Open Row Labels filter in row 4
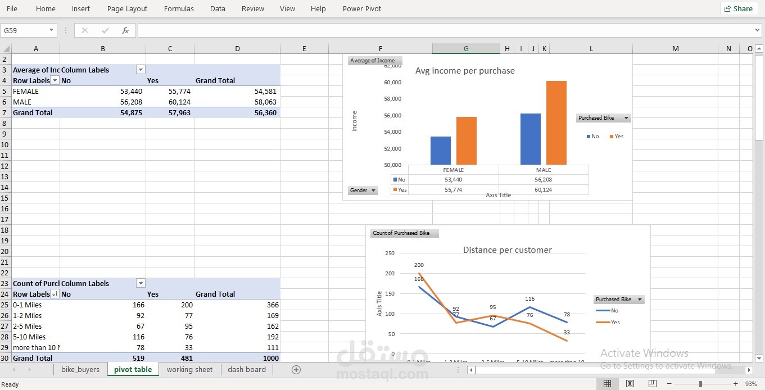This screenshot has height=390, width=765. (x=55, y=80)
